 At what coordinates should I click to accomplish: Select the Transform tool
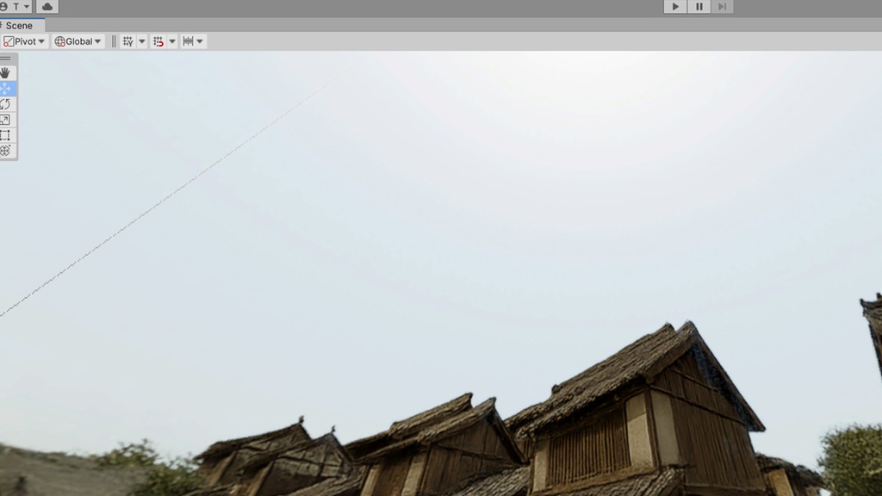click(6, 151)
